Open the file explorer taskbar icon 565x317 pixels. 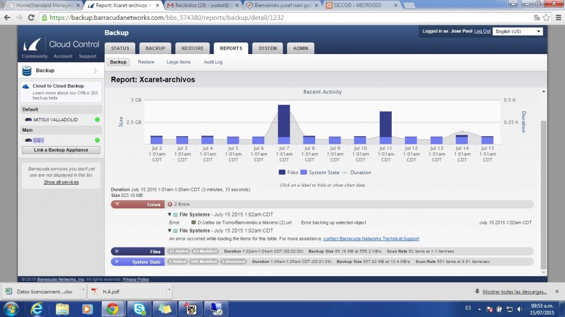62,309
